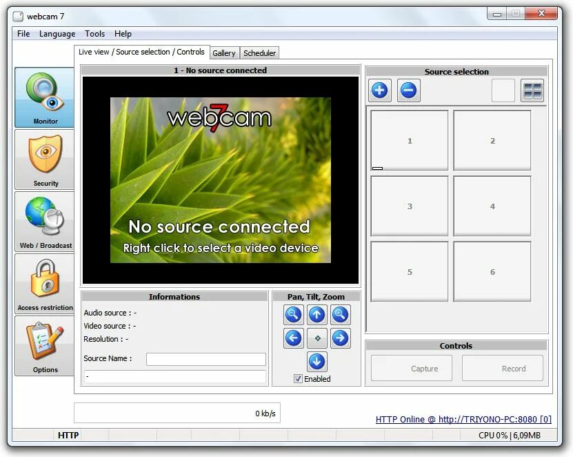Click the Capture button
The height and width of the screenshot is (457, 573).
tap(412, 369)
